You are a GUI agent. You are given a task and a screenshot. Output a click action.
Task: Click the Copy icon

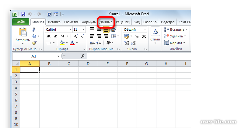tap(34, 36)
